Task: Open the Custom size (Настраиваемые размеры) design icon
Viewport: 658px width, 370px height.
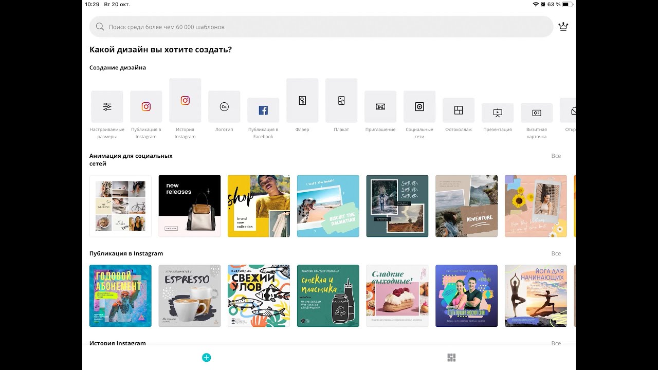Action: 107,107
